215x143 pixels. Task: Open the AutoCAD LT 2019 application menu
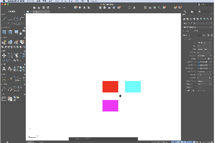coord(16,1)
